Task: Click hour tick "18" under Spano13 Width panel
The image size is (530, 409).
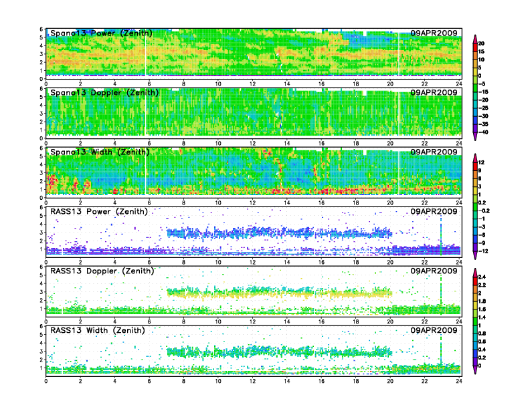Action: 355,202
